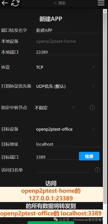Click the 检测 button
The width and height of the screenshot is (108, 224).
point(89,156)
